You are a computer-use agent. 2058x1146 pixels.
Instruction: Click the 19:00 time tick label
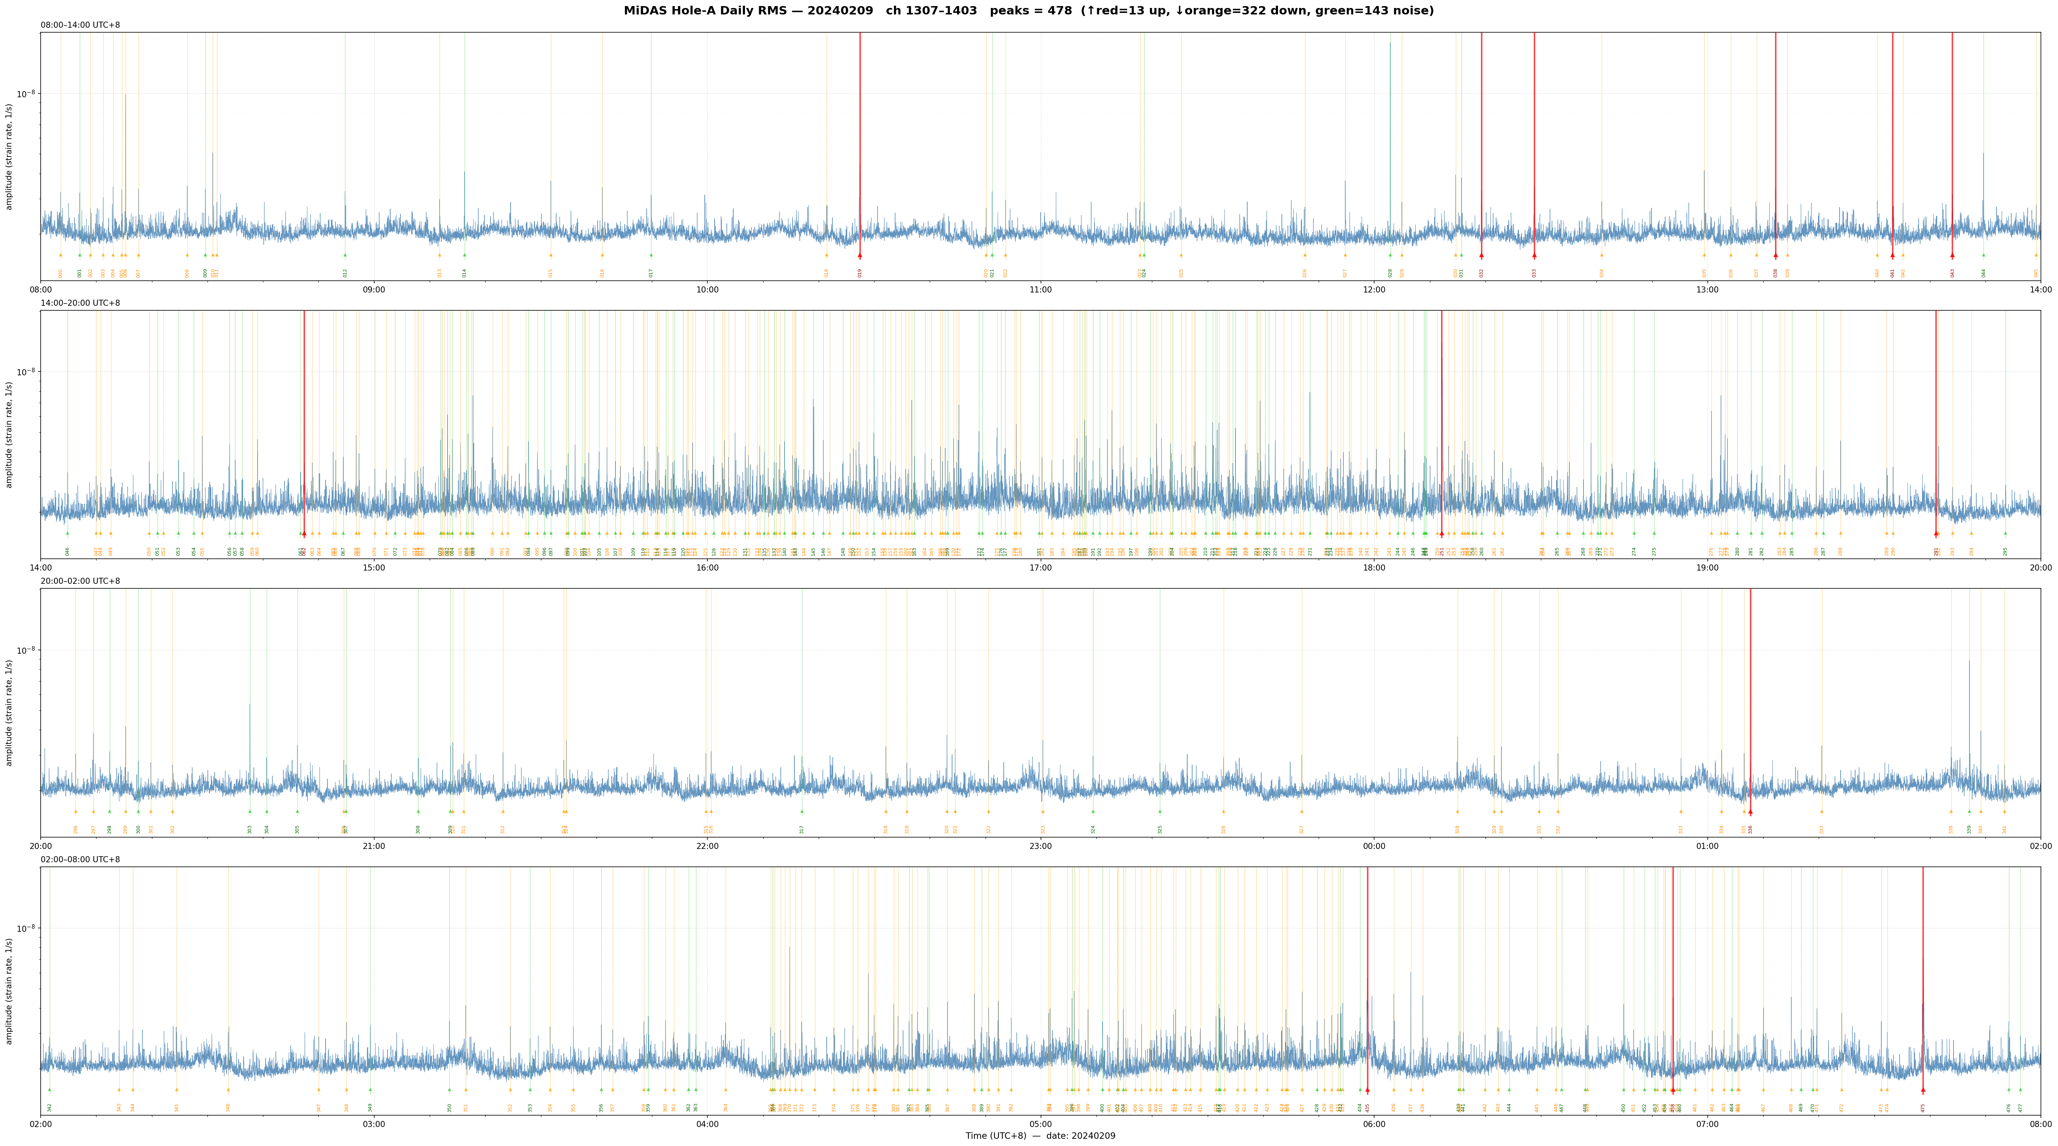pyautogui.click(x=1707, y=568)
